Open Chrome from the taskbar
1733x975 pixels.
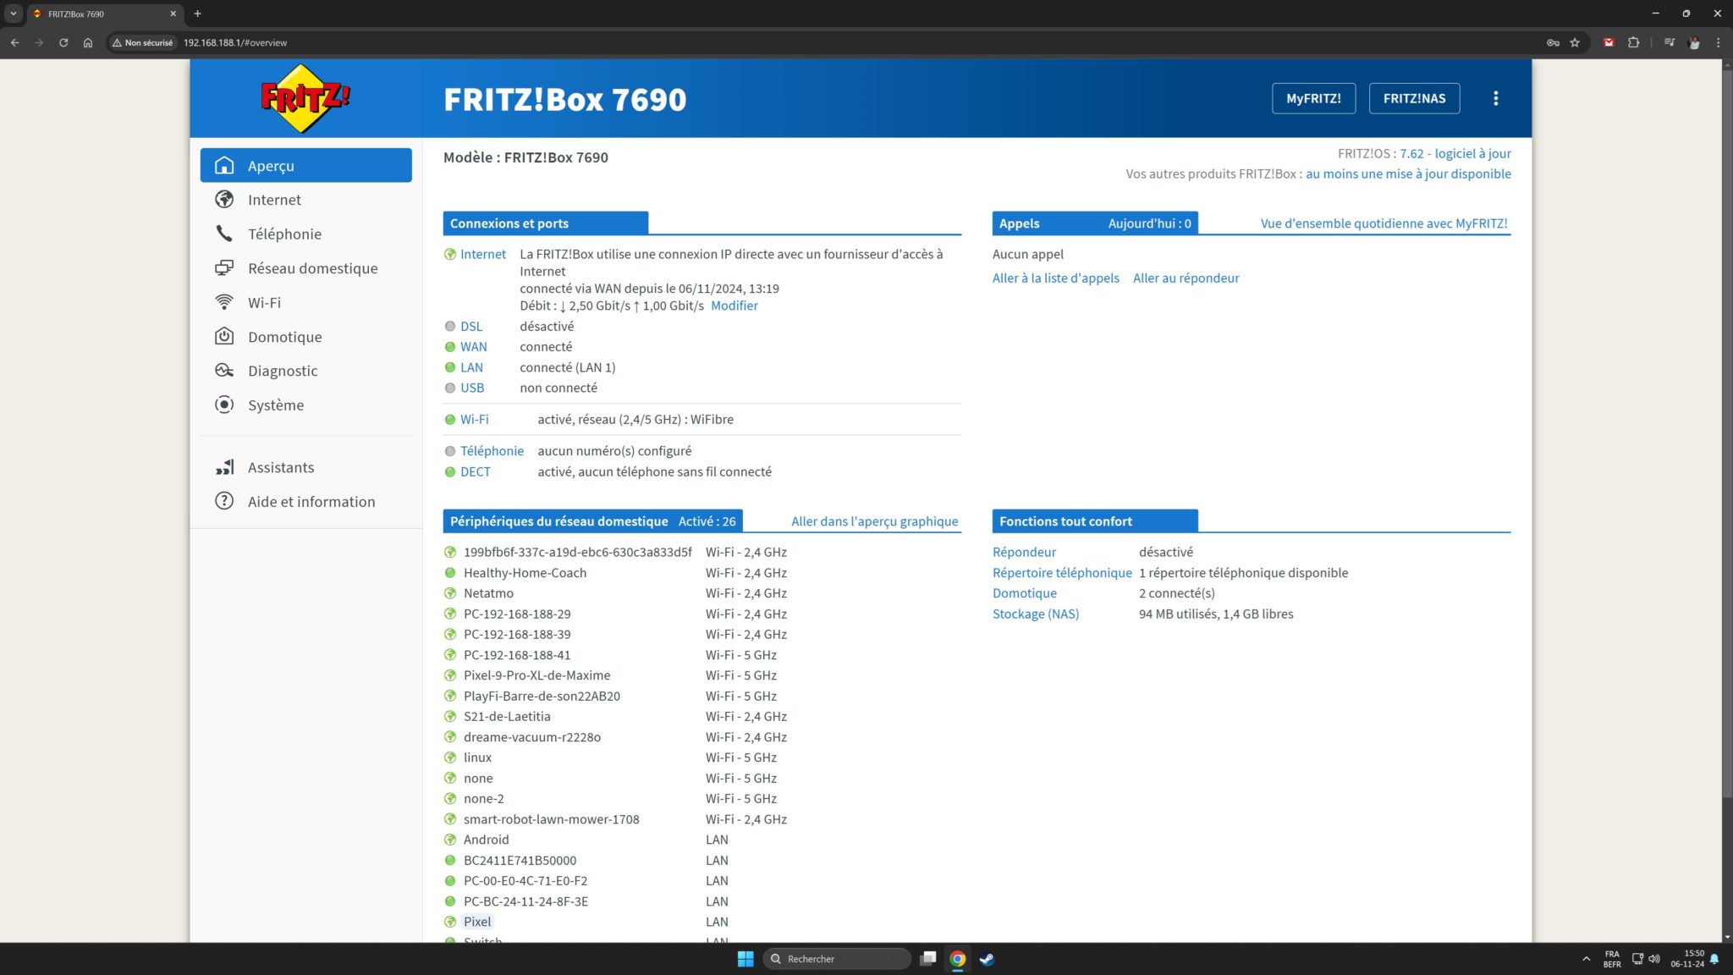(958, 959)
